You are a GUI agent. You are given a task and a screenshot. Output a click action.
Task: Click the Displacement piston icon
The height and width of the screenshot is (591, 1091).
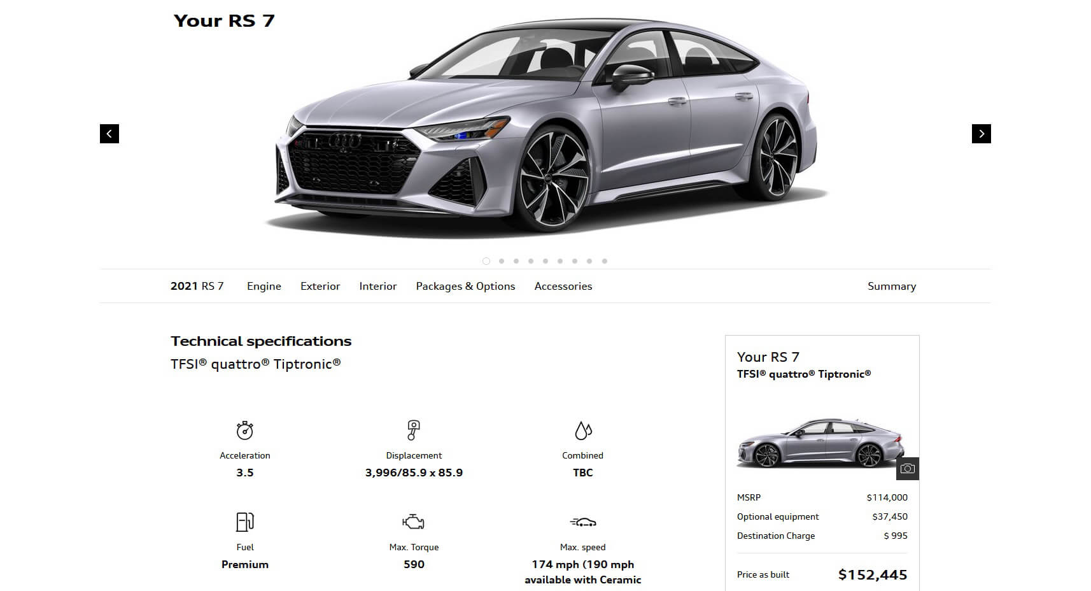[x=414, y=431]
